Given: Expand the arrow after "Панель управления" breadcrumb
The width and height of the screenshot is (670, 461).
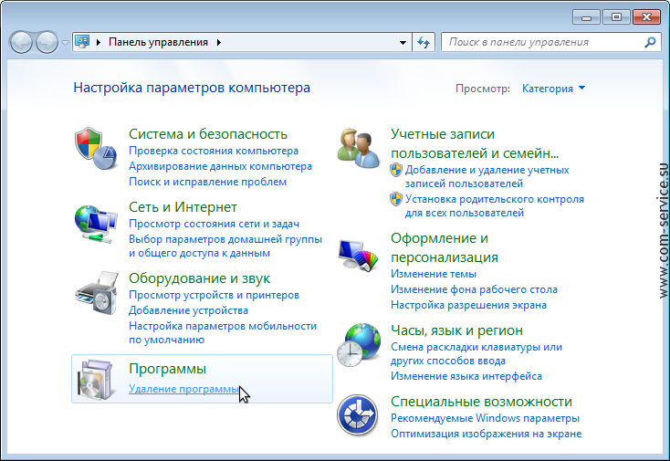Looking at the screenshot, I should 219,42.
